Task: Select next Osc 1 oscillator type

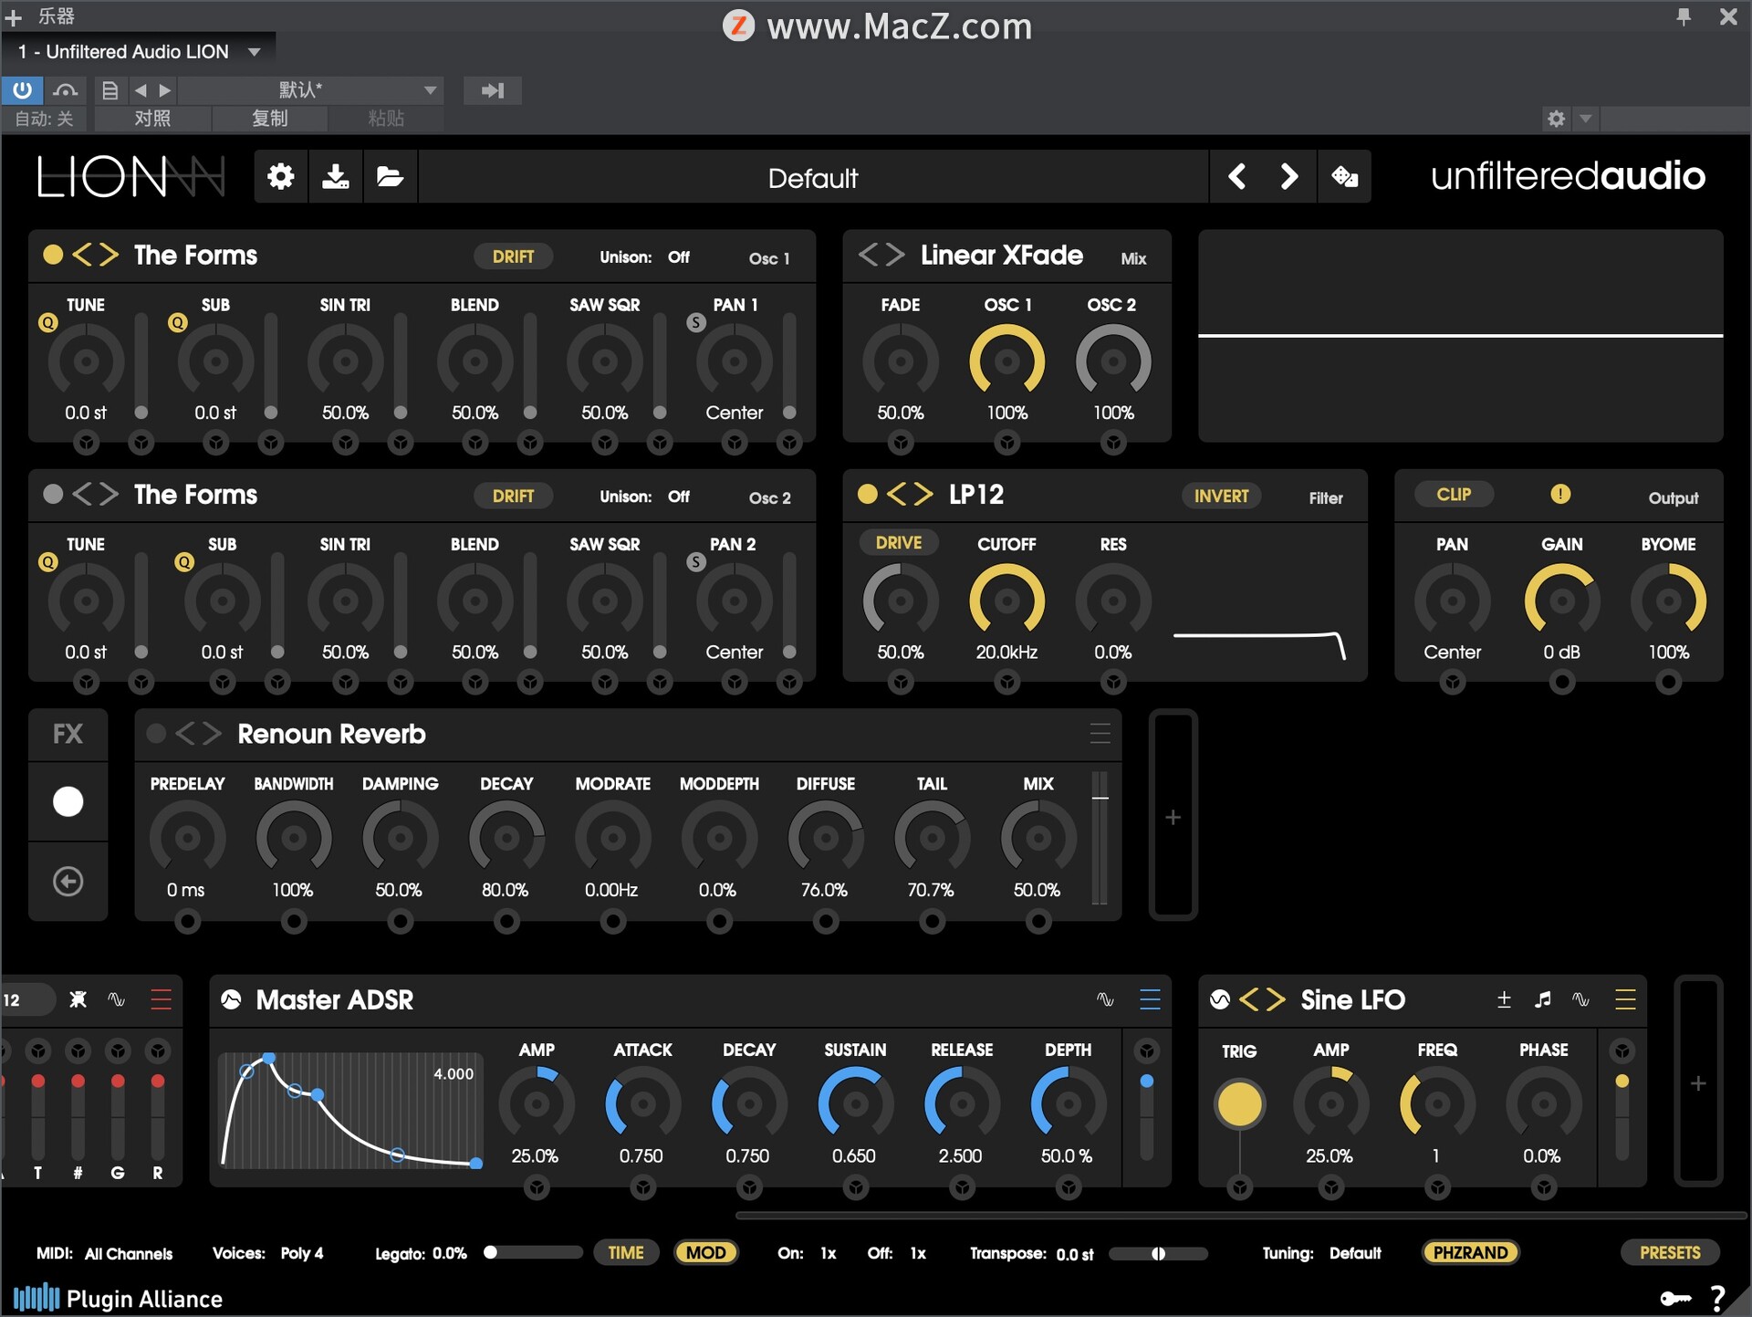Action: coord(109,255)
